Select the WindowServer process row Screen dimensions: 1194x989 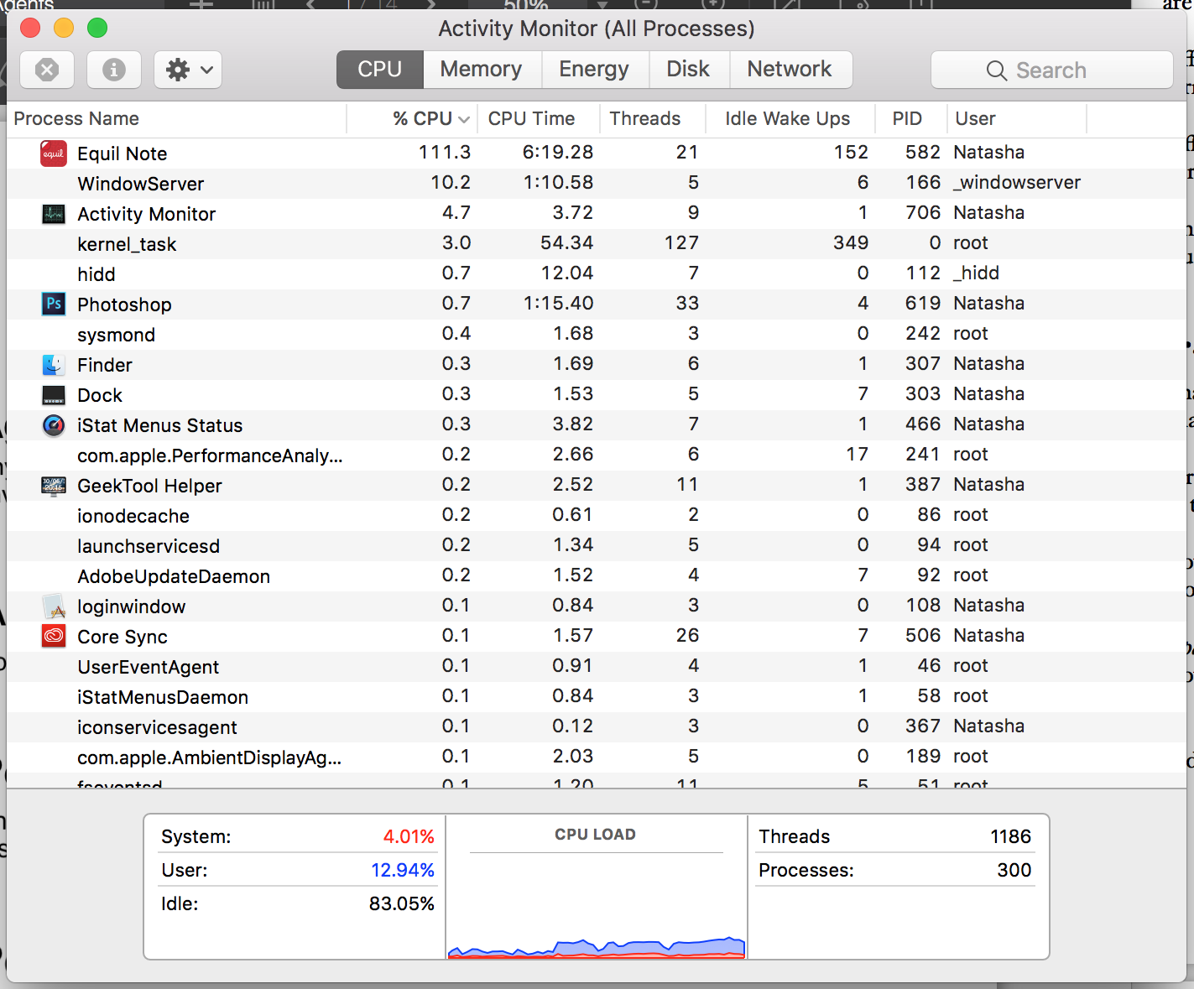point(597,183)
